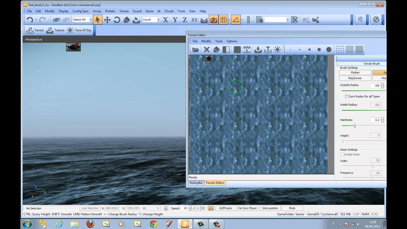Click the Outside Radius stepper arrows
The image size is (407, 229).
pyautogui.click(x=383, y=86)
